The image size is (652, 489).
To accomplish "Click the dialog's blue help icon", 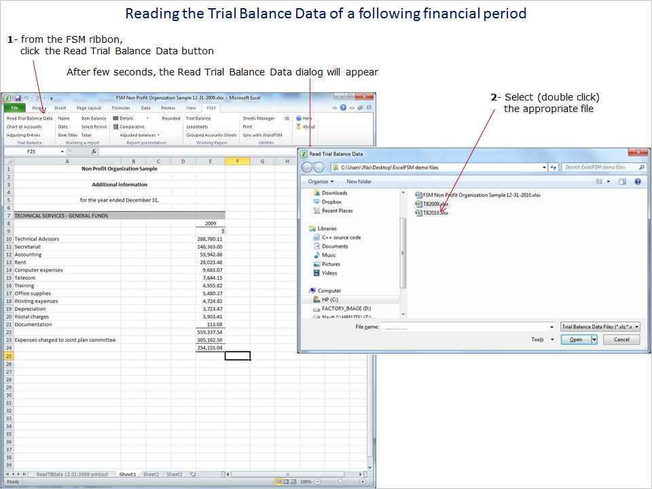I will (638, 181).
